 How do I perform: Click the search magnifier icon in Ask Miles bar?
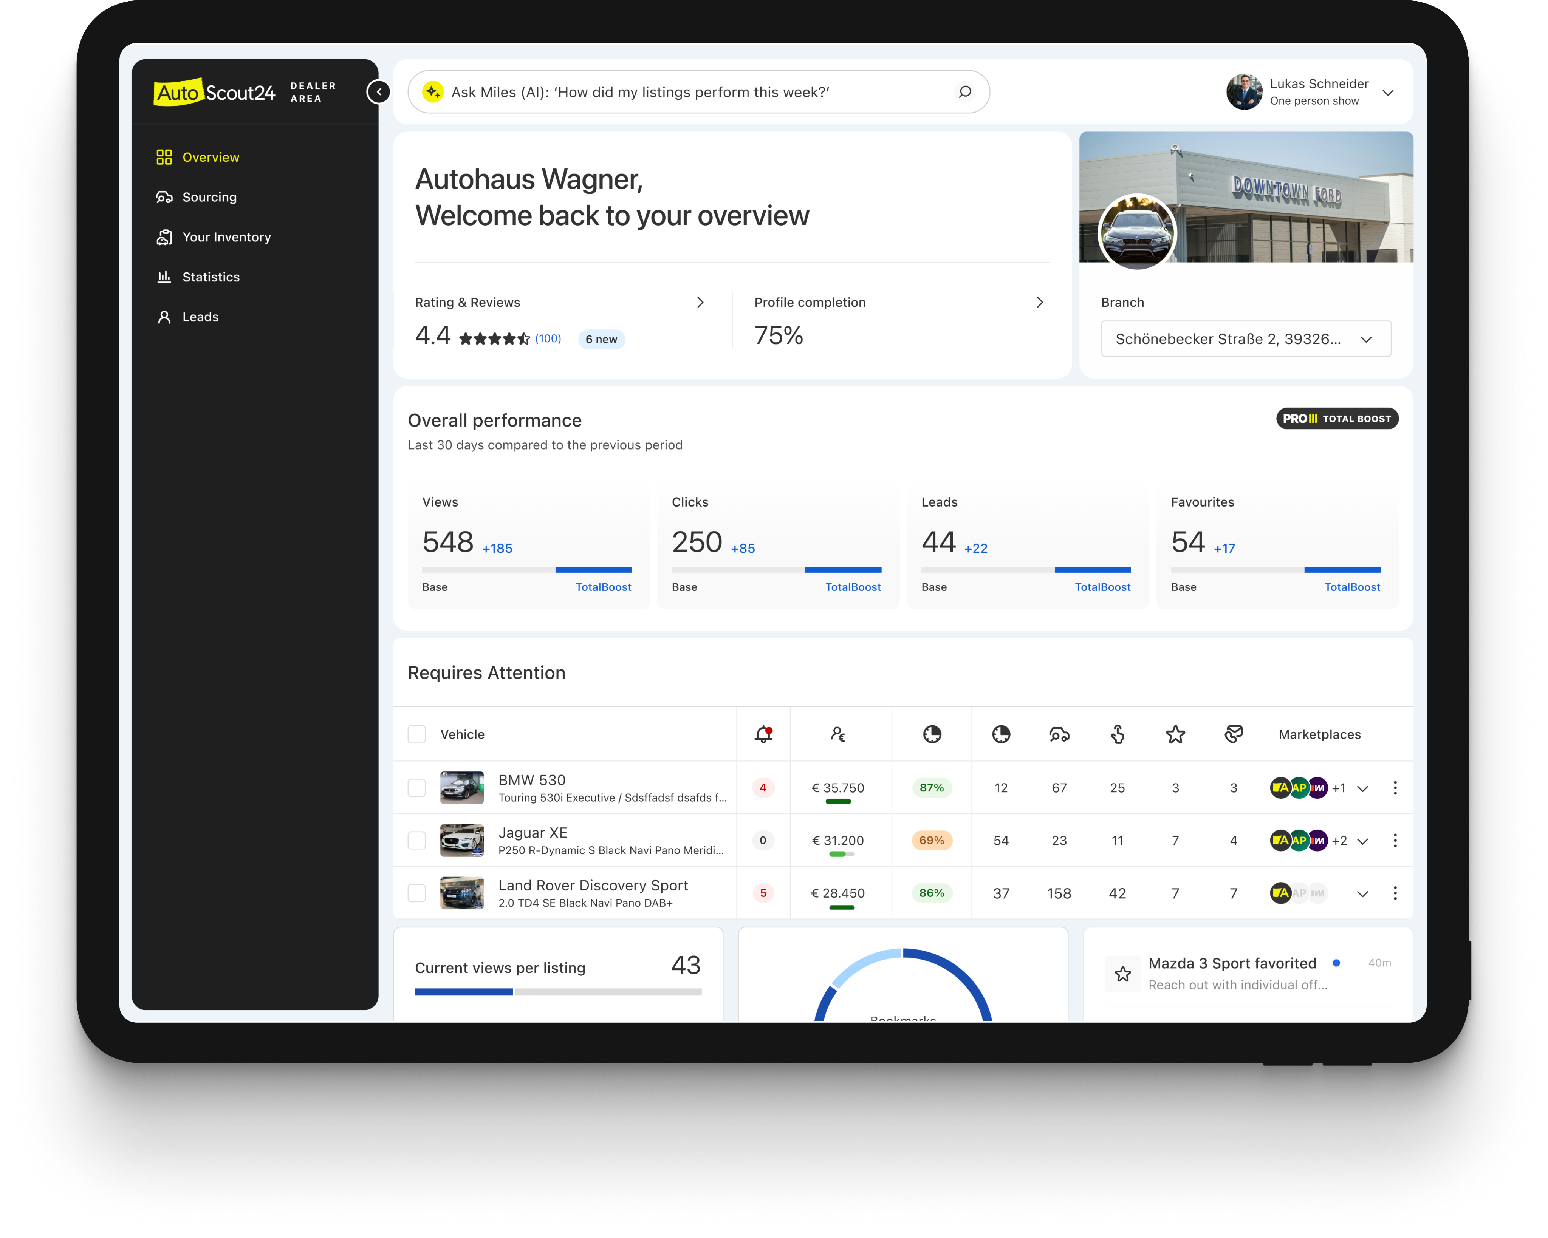[x=965, y=92]
